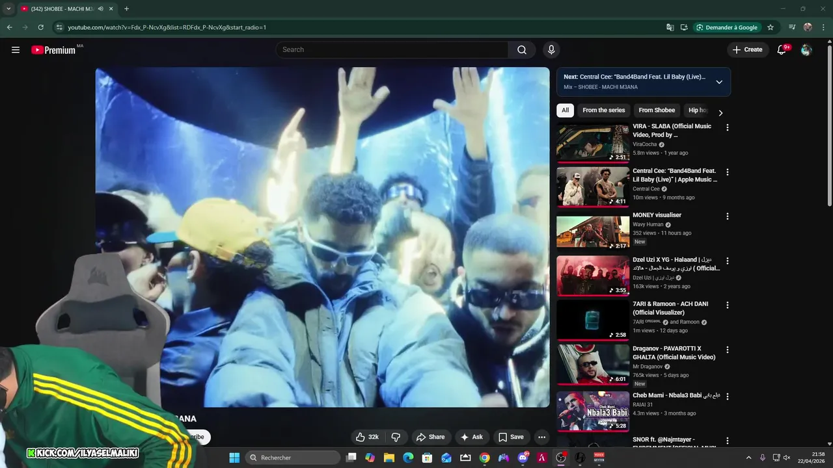
Task: Show hidden system tray icons chevron
Action: (748, 458)
